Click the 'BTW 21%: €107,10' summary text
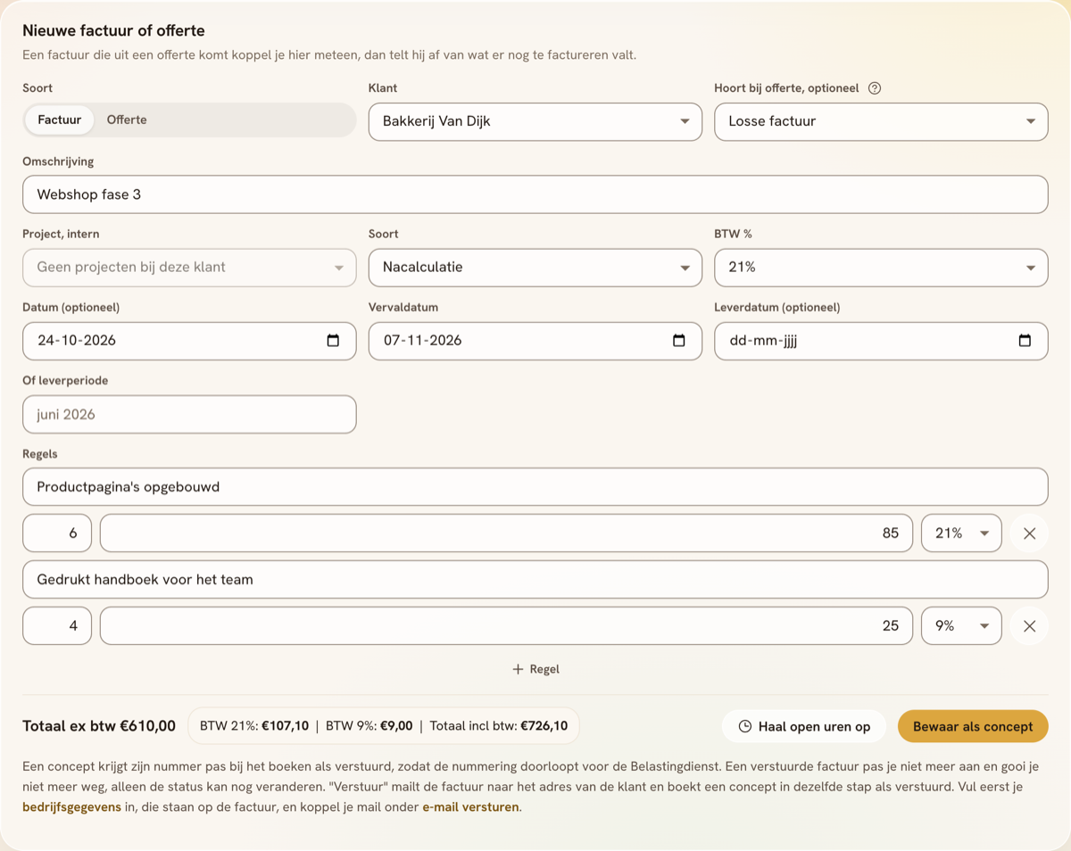This screenshot has height=851, width=1071. pos(254,726)
